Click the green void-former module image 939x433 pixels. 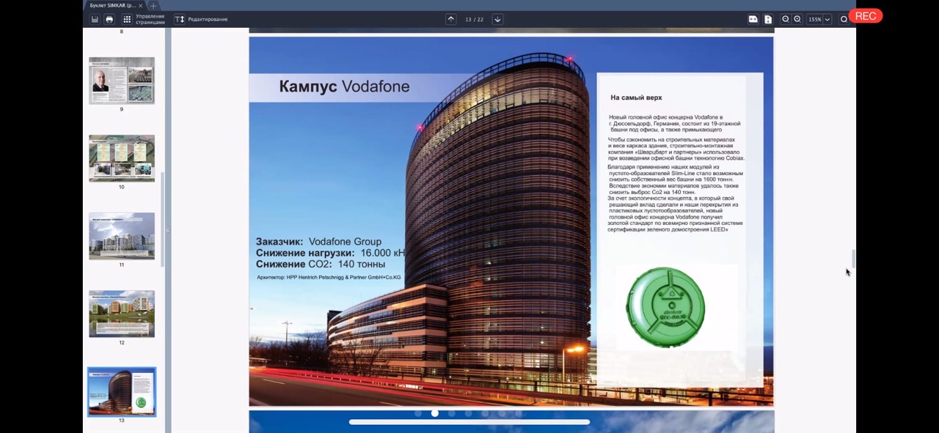[x=665, y=307]
